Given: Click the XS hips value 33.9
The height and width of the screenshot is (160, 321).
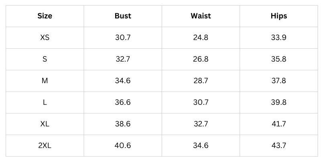Looking at the screenshot, I should click(x=279, y=38).
